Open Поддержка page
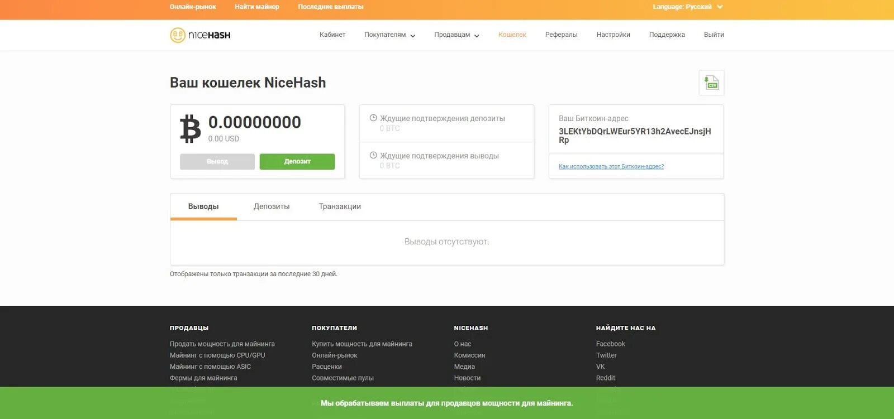The height and width of the screenshot is (419, 894). tap(667, 35)
